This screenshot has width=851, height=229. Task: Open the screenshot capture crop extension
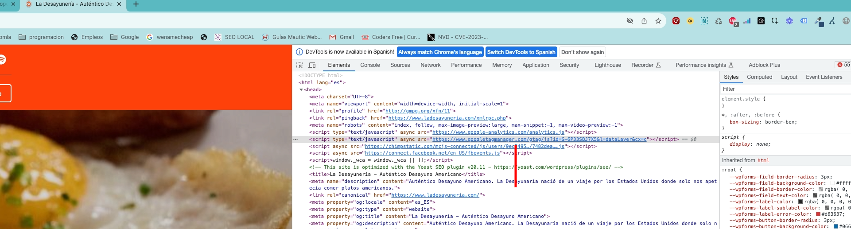775,21
